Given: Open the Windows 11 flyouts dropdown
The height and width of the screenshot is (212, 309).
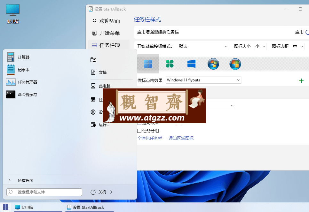Looking at the screenshot, I should pos(203,80).
